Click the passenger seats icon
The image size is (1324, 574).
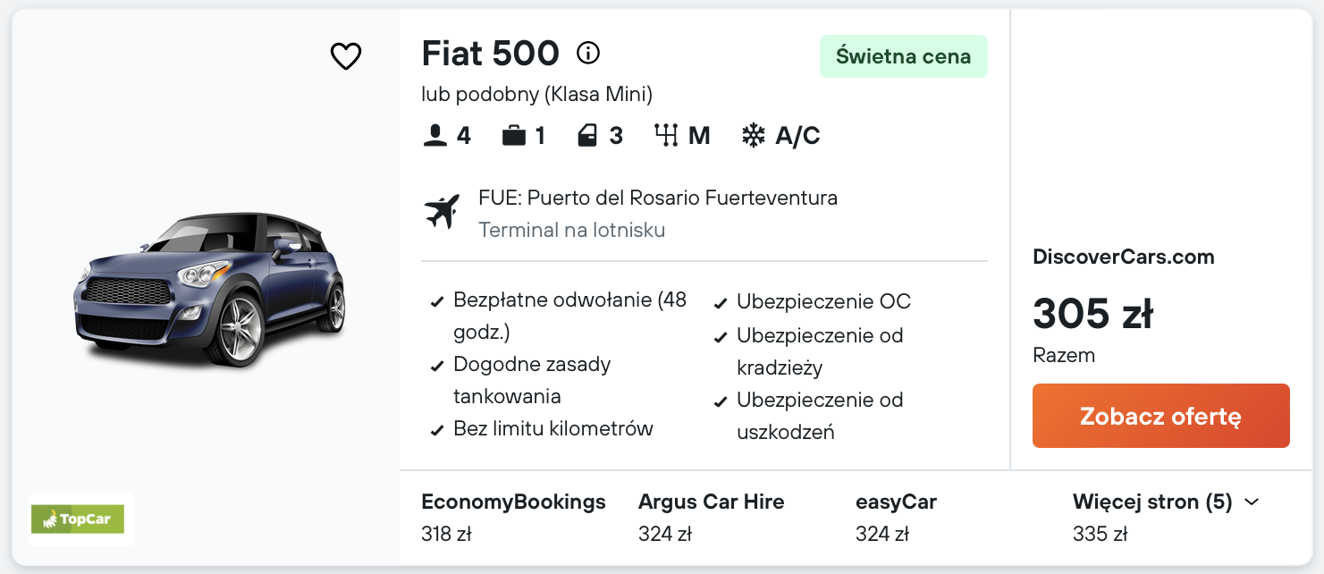pos(434,136)
